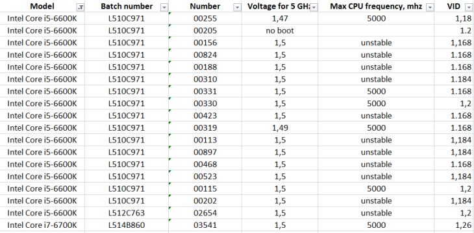Select cell with batch number L512C763
The height and width of the screenshot is (233, 474).
pyautogui.click(x=127, y=213)
